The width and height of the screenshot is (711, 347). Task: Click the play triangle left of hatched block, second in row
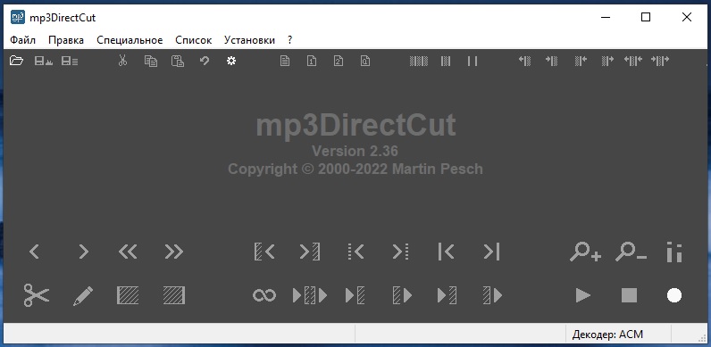(x=355, y=296)
